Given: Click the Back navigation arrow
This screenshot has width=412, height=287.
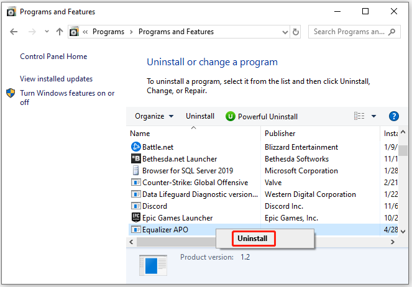Looking at the screenshot, I should (x=14, y=32).
